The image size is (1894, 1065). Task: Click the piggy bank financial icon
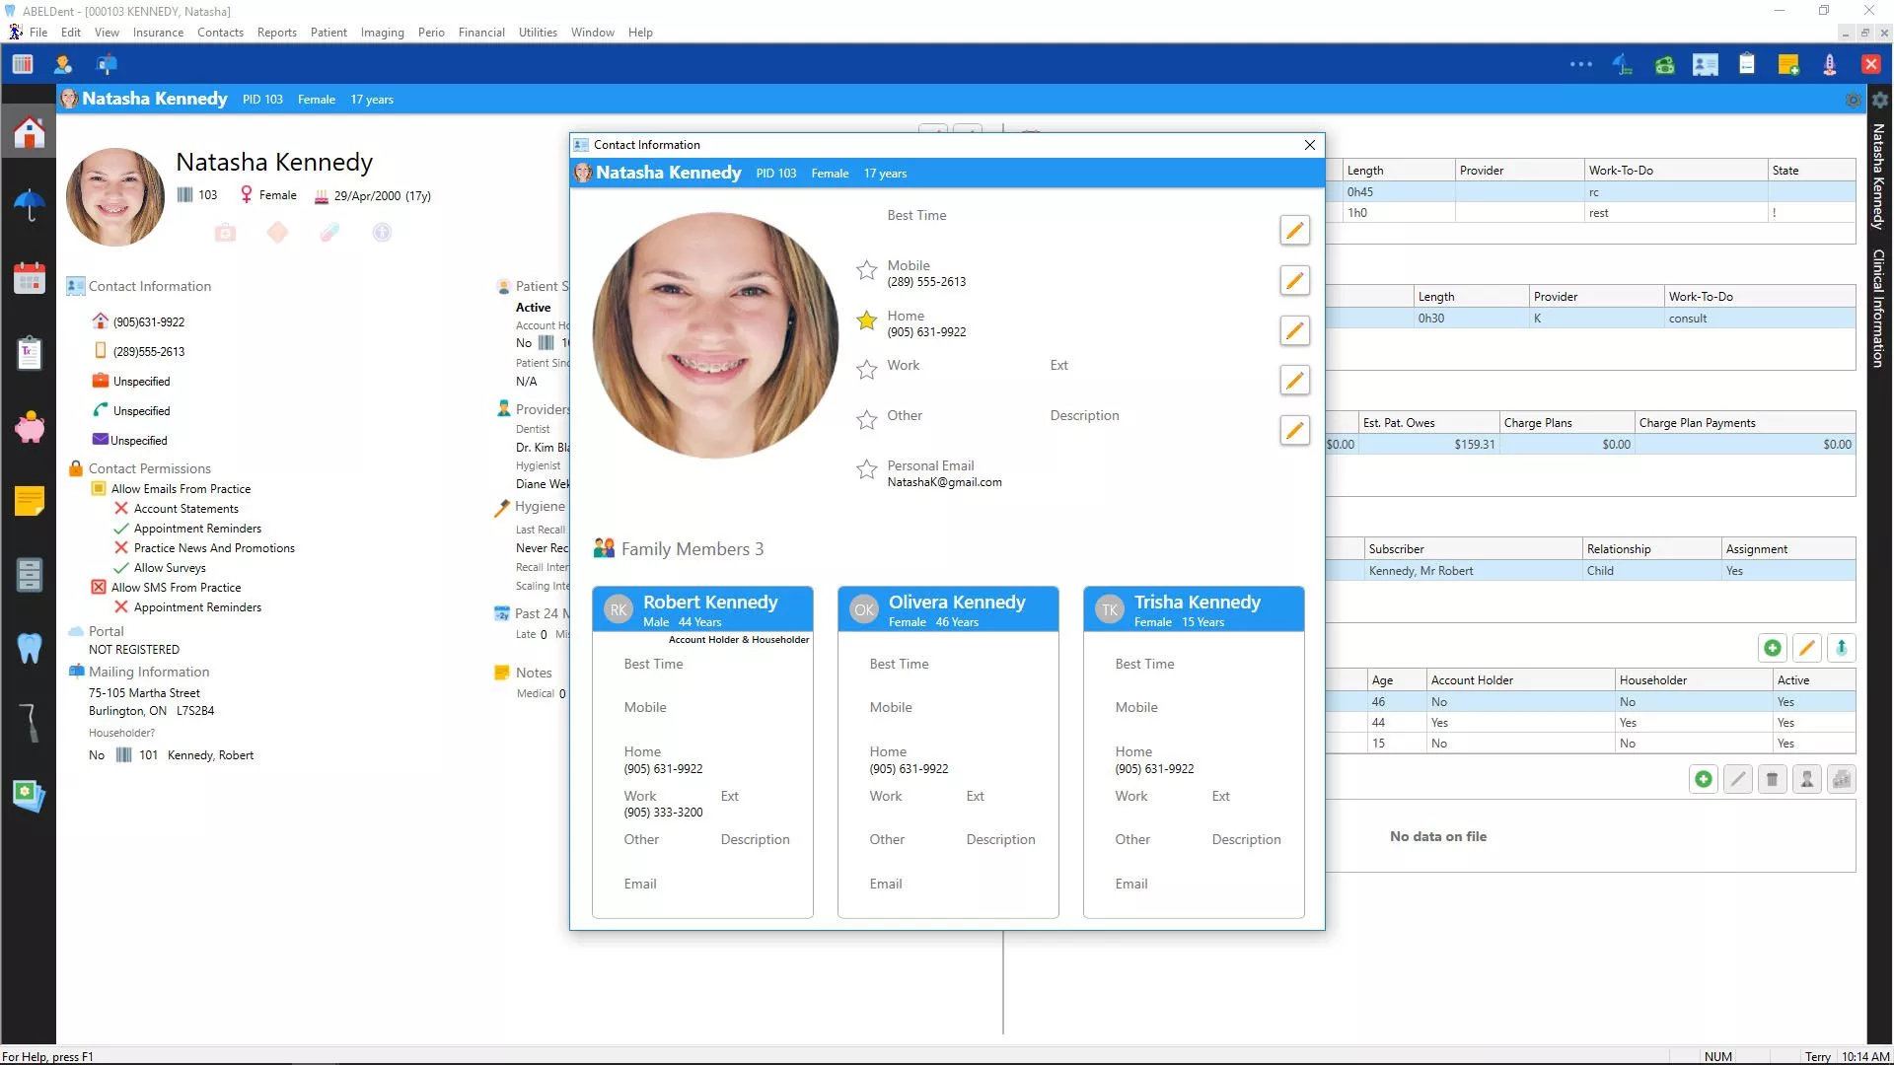(29, 427)
